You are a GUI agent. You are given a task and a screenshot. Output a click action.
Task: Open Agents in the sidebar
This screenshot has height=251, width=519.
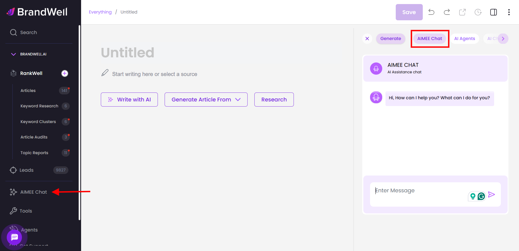click(29, 230)
